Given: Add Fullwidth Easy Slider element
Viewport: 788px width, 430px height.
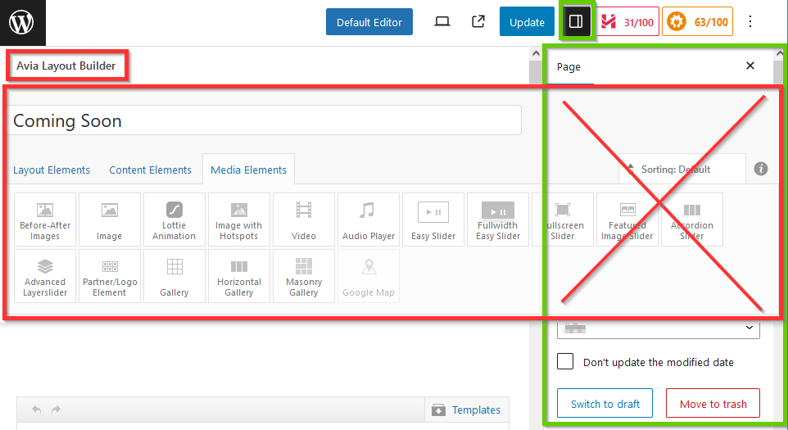Looking at the screenshot, I should click(x=498, y=220).
